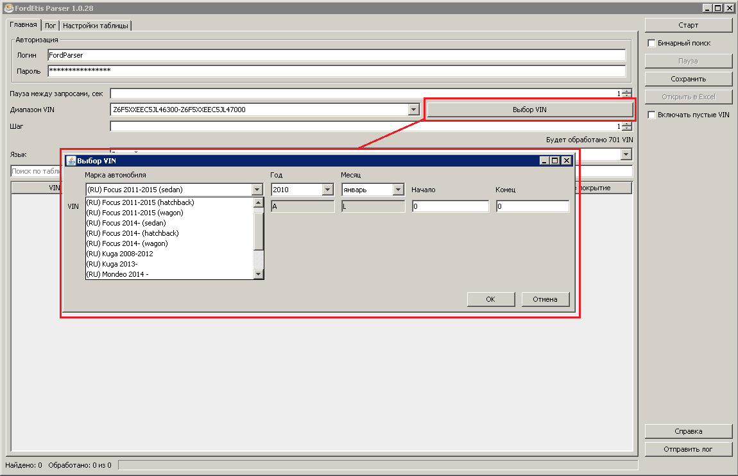Close the Выбор VIN dialog

coord(567,161)
